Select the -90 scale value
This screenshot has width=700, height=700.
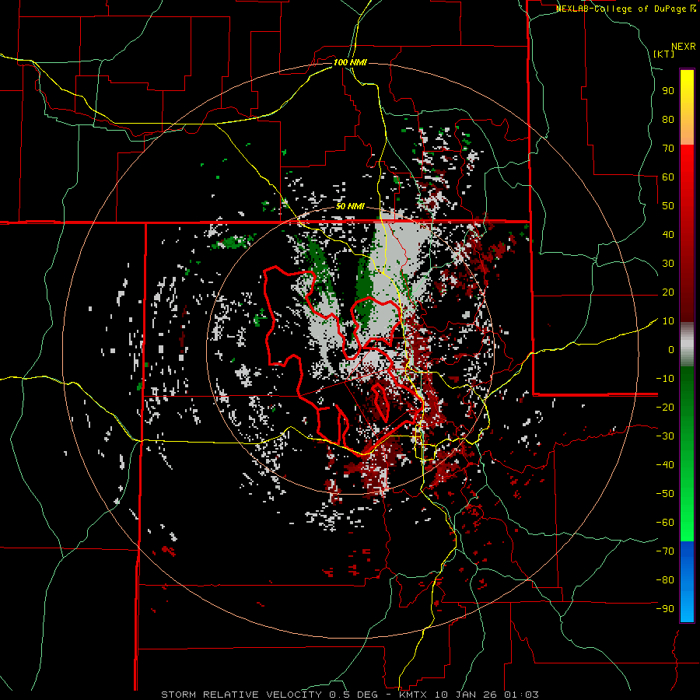click(x=665, y=609)
